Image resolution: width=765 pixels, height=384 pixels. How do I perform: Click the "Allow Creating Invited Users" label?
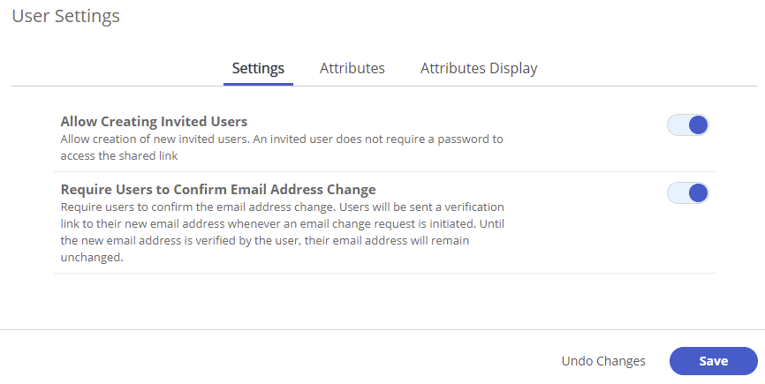(154, 122)
